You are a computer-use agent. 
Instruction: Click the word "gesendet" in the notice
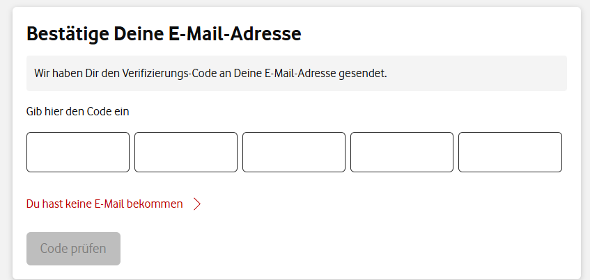click(363, 73)
